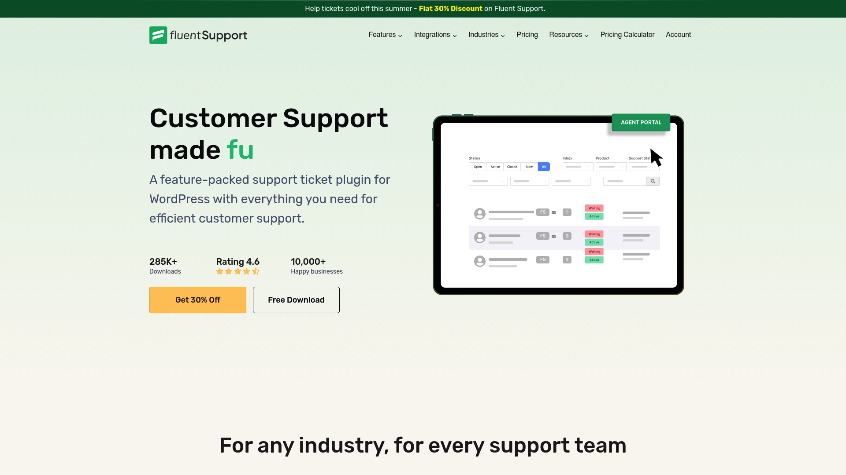846x475 pixels.
Task: Open the Industries dropdown menu
Action: pos(486,35)
